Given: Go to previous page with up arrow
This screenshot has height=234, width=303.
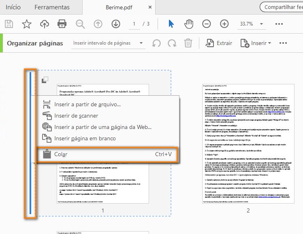Looking at the screenshot, I should point(98,24).
